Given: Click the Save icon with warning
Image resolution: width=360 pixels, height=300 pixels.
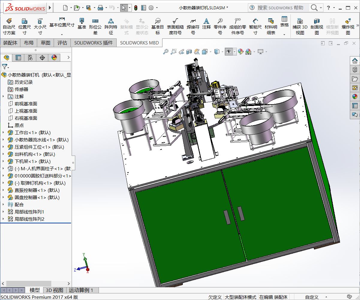Looking at the screenshot, I should [x=88, y=8].
